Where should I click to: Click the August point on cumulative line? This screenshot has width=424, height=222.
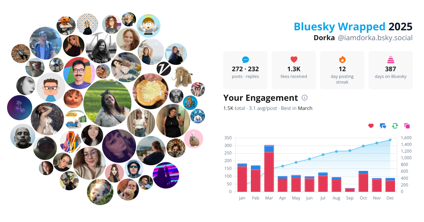click(336, 151)
